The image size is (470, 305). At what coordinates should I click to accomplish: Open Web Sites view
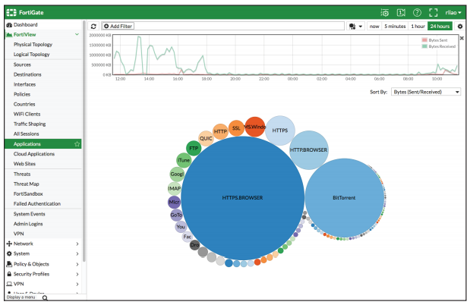point(24,164)
